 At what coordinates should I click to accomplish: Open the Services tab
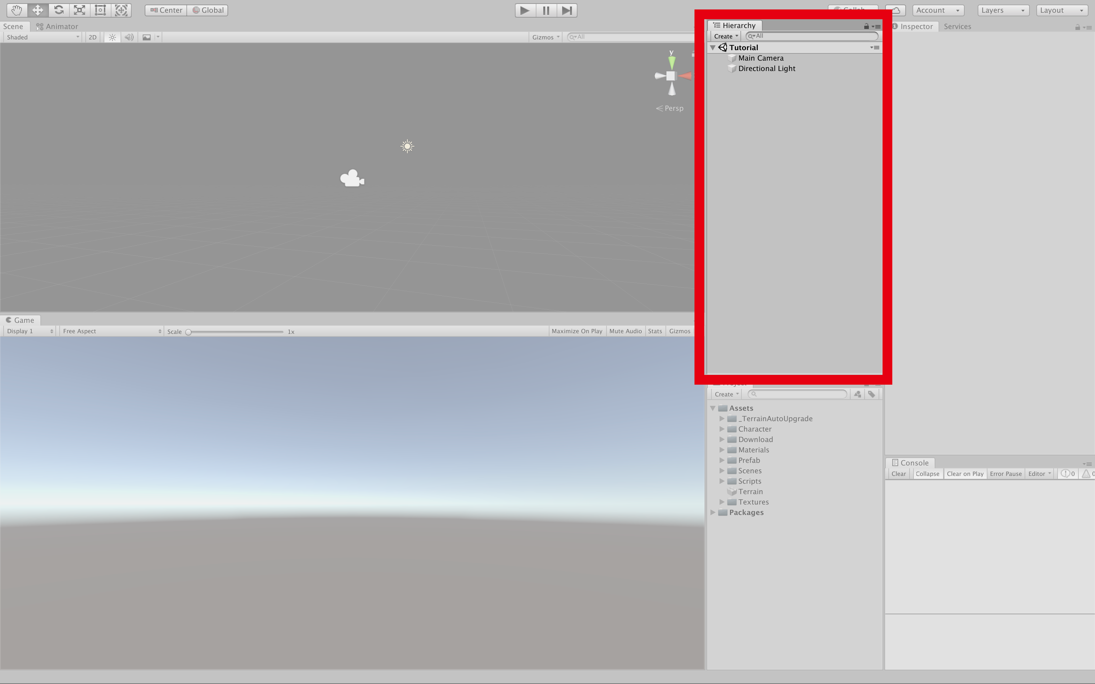point(957,26)
